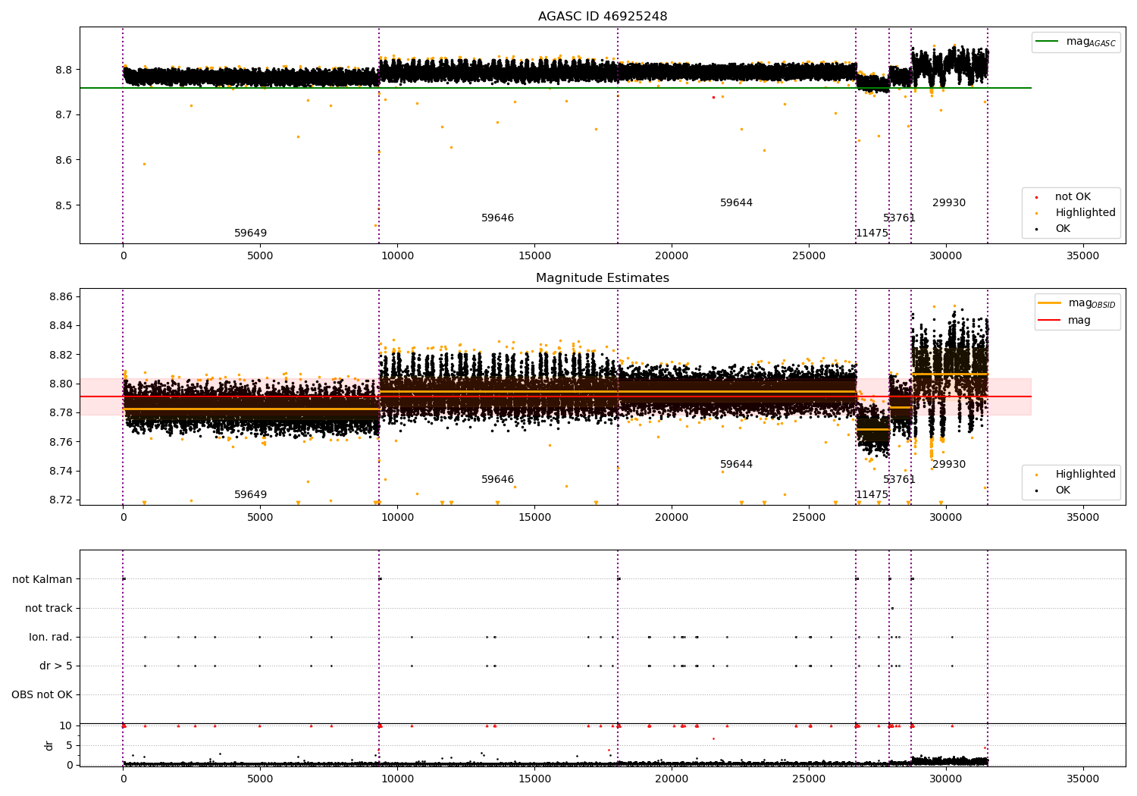This screenshot has width=1137, height=796.
Task: Click obsid label 59644 in Magnitude Estimates plot
Action: 736,465
